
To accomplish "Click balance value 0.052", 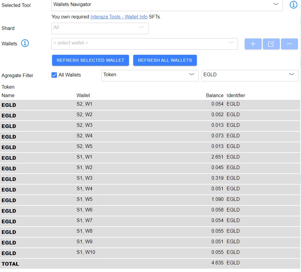I will tap(217, 114).
